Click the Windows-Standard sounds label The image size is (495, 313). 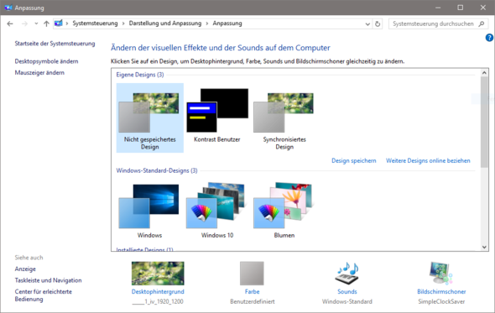347,301
